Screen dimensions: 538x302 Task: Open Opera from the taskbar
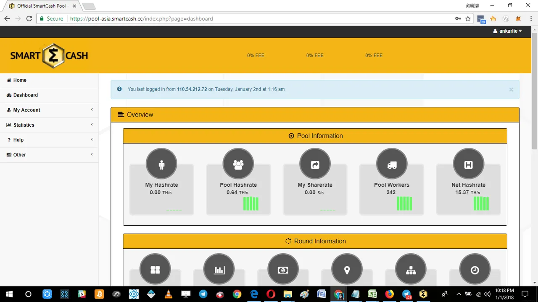[271, 294]
